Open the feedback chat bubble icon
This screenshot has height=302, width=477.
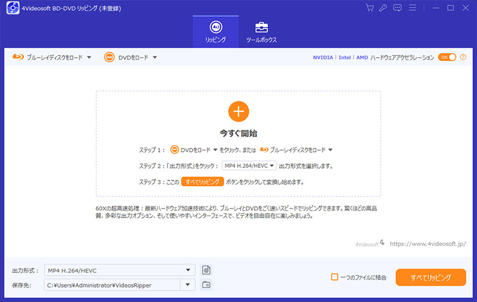pyautogui.click(x=397, y=8)
